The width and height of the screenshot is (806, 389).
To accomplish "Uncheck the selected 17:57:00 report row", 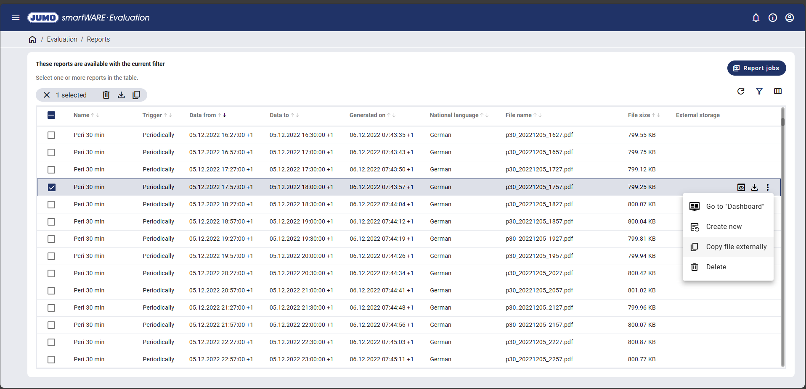I will pyautogui.click(x=51, y=187).
